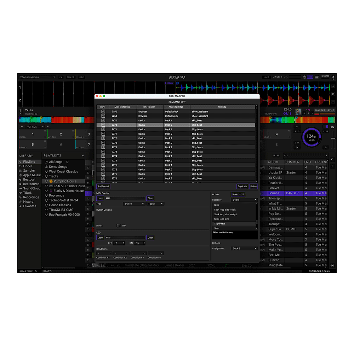Open the track info 'i' panel icon
354x354 pixels.
click(x=332, y=166)
